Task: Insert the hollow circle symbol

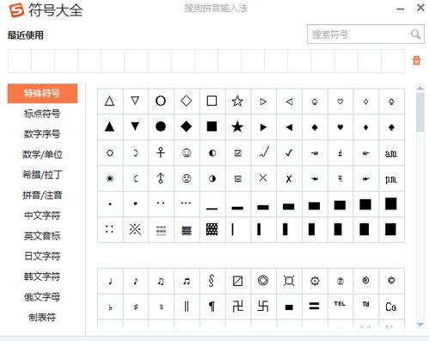Action: coord(161,102)
